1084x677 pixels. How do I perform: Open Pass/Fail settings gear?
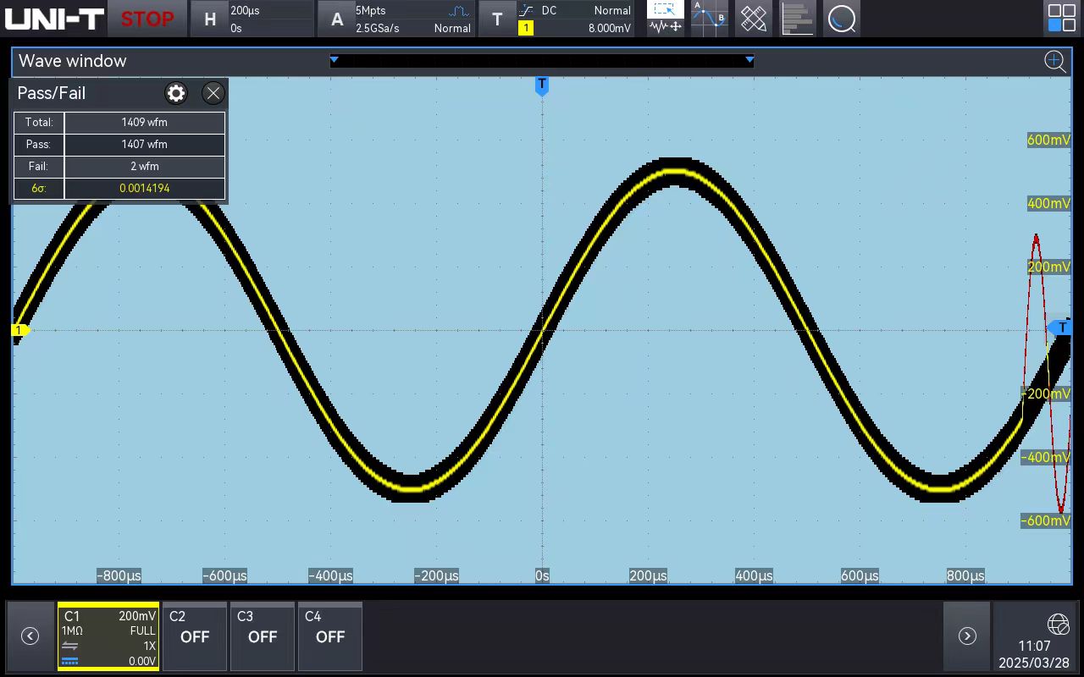pos(176,93)
